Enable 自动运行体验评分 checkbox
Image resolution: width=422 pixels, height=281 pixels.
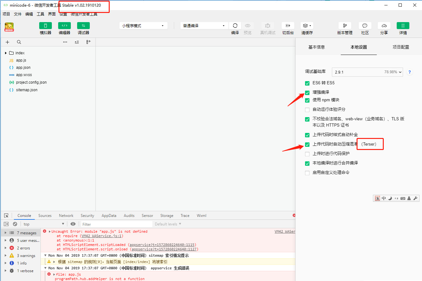307,110
